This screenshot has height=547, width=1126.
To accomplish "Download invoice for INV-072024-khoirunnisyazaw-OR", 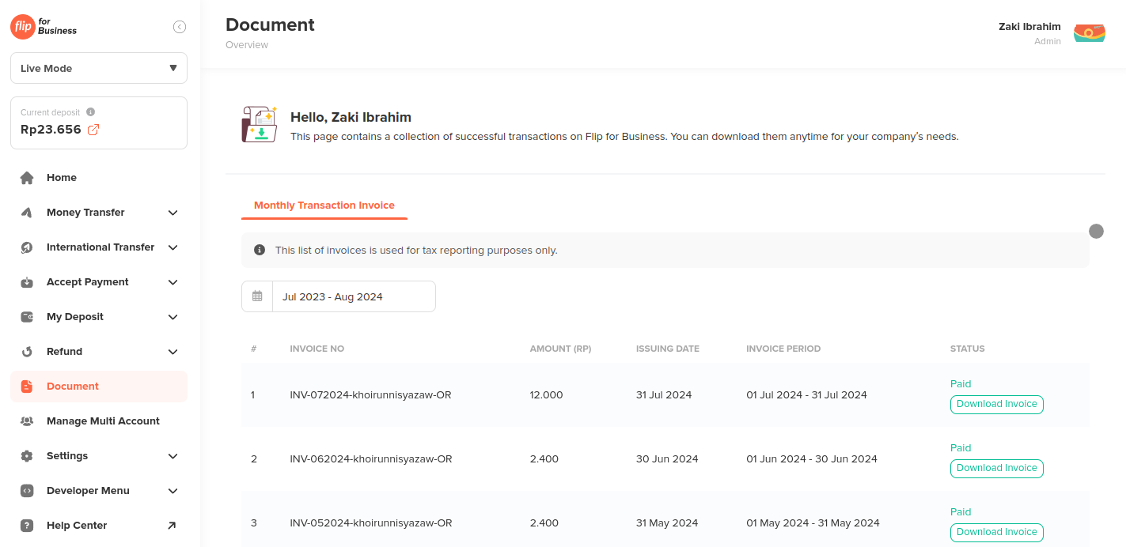I will (996, 404).
